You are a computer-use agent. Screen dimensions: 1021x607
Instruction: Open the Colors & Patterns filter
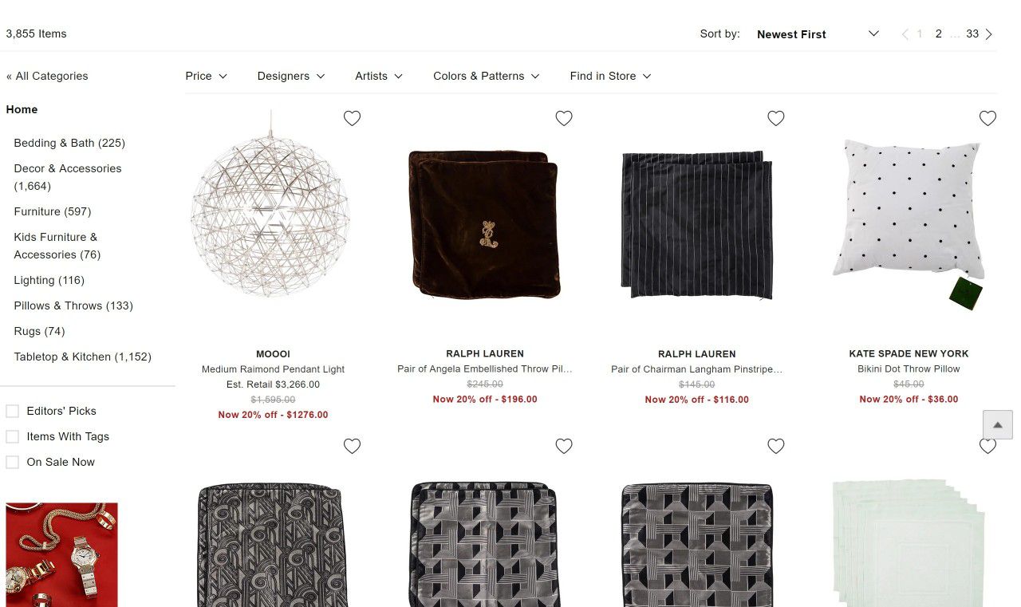486,77
